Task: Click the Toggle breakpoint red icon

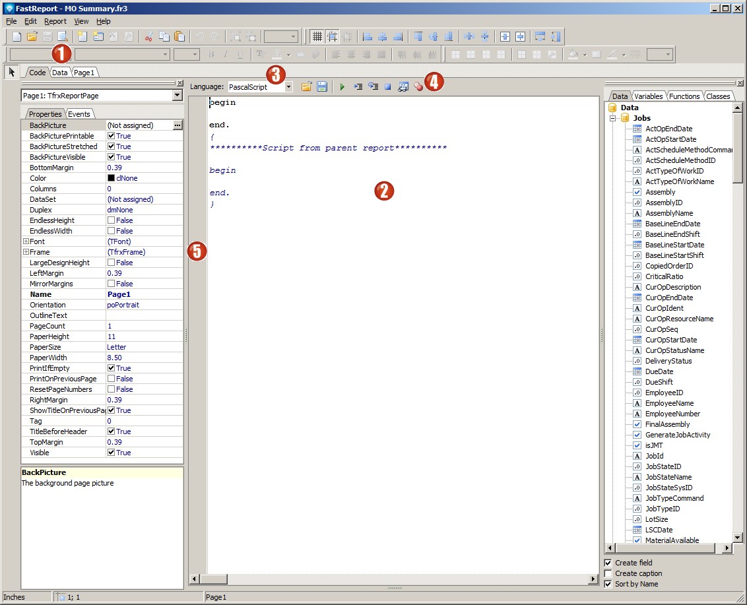Action: [418, 87]
